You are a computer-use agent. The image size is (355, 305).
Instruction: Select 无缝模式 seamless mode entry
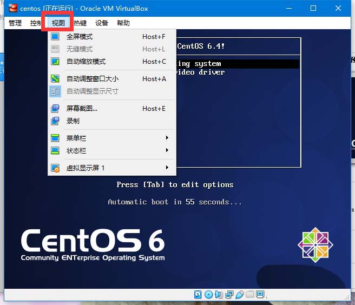point(112,49)
